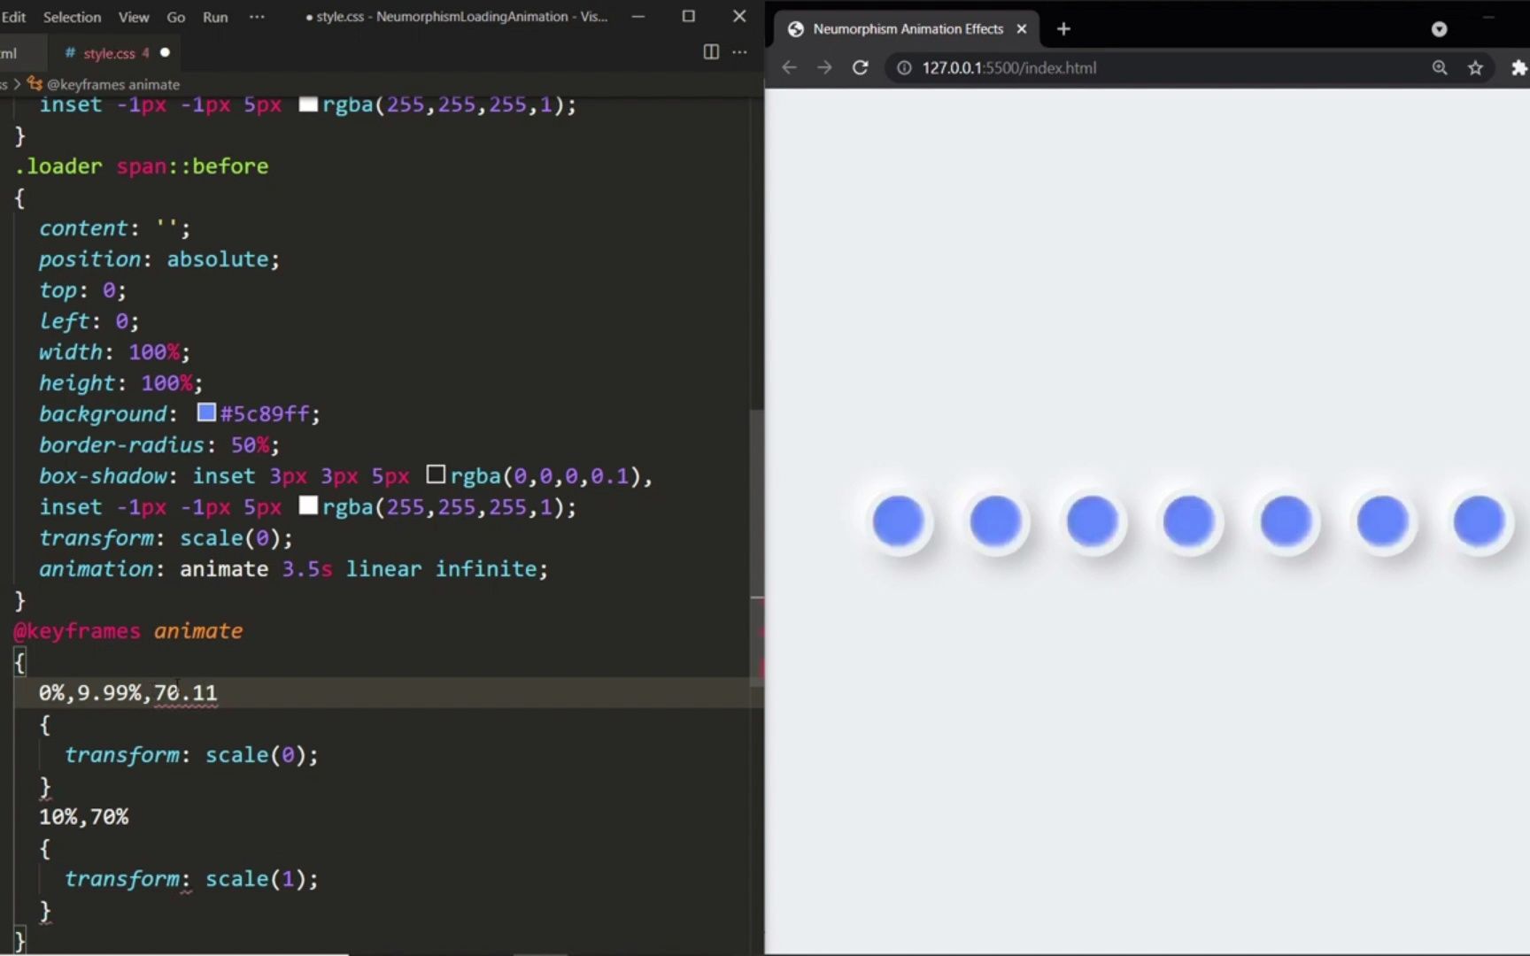Open the Split Editor icon in VS Code
Viewport: 1530px width, 956px height.
710,52
